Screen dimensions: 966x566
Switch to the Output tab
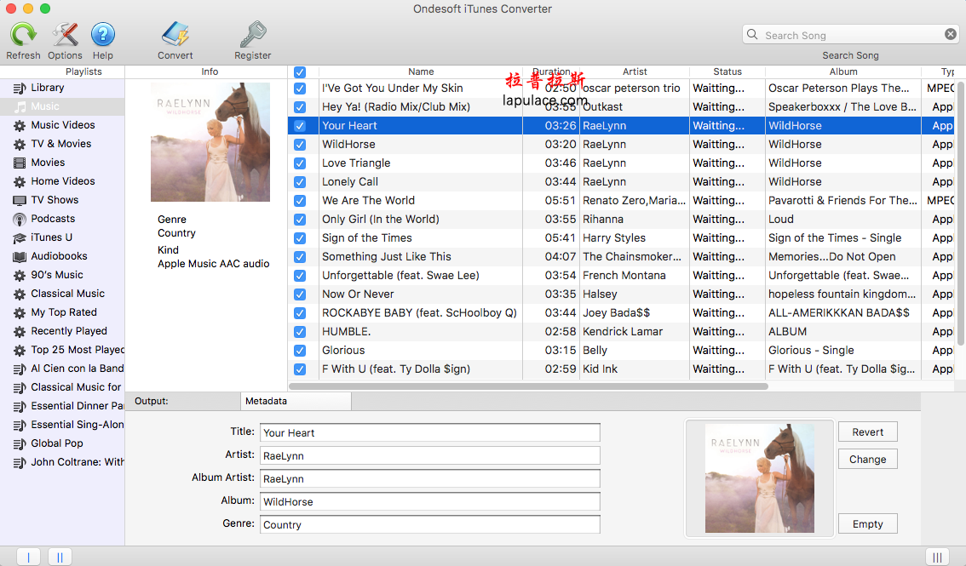(182, 401)
